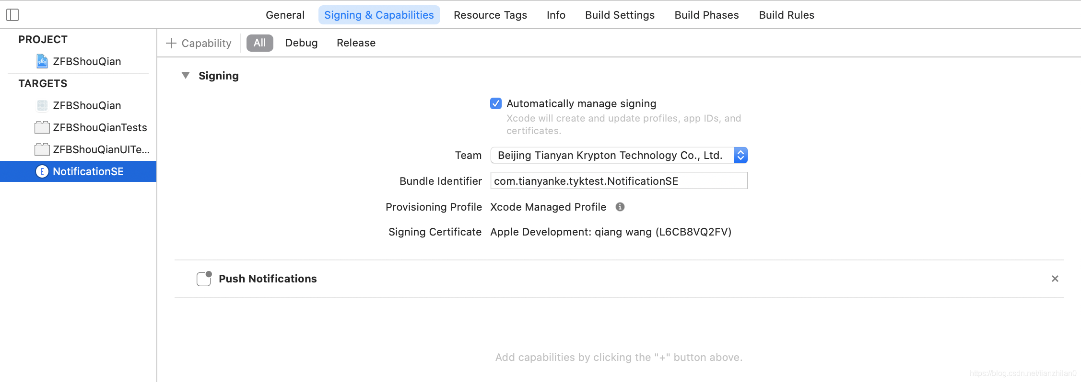Switch to the Build Rules tab
The width and height of the screenshot is (1081, 382).
pyautogui.click(x=787, y=15)
